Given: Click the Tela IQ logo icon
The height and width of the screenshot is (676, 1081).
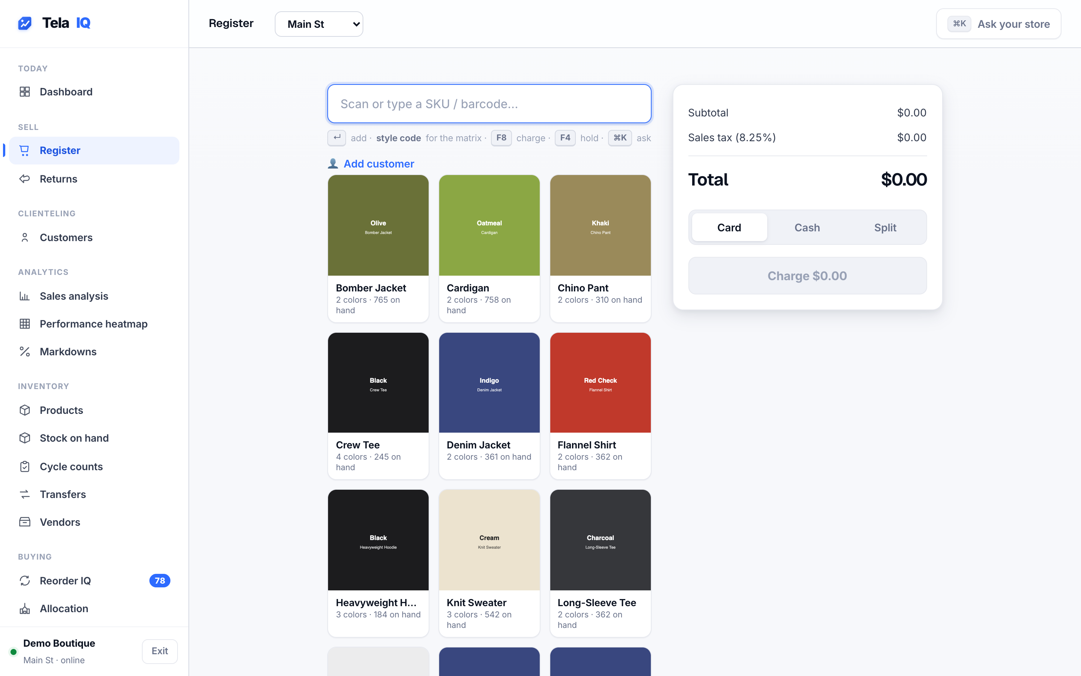Looking at the screenshot, I should [24, 23].
